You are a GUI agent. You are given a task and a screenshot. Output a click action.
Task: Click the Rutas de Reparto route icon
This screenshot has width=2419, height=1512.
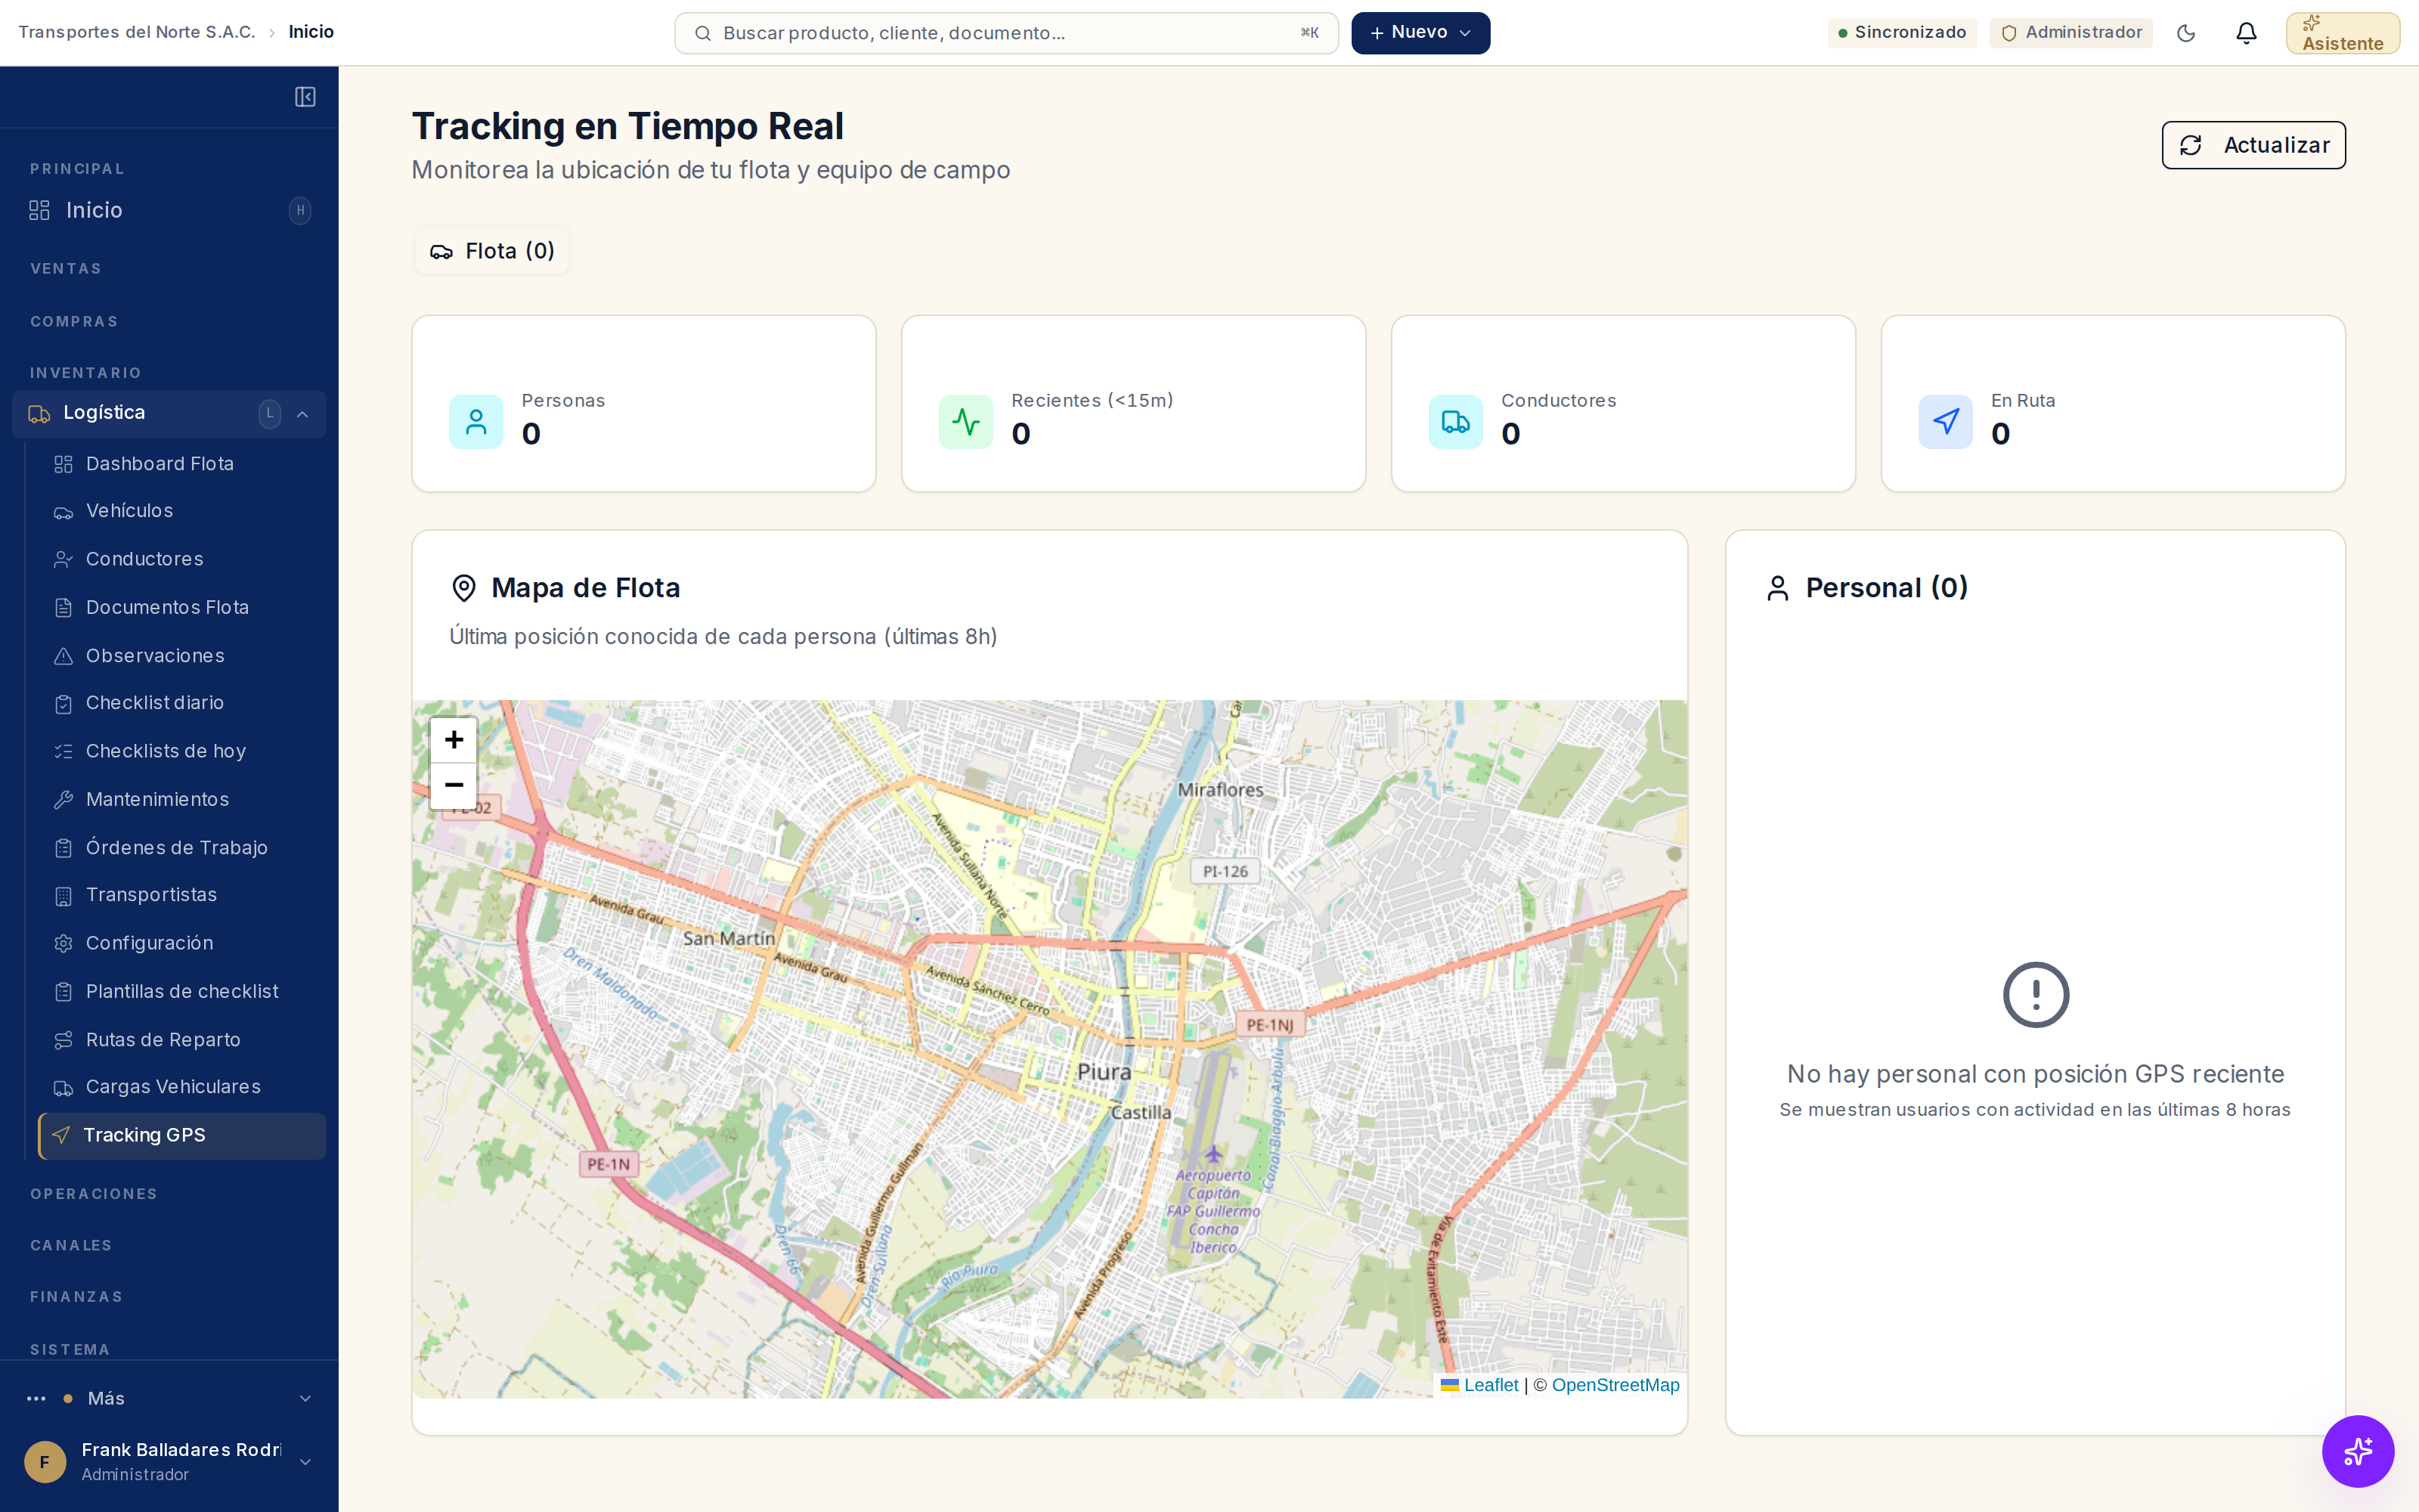click(x=63, y=1040)
